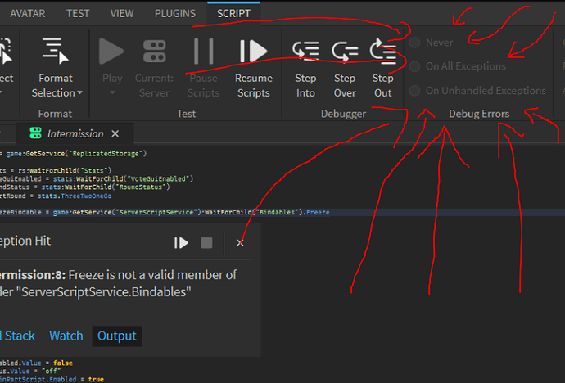The image size is (565, 383).
Task: Click the Debugger group label
Action: tap(343, 114)
